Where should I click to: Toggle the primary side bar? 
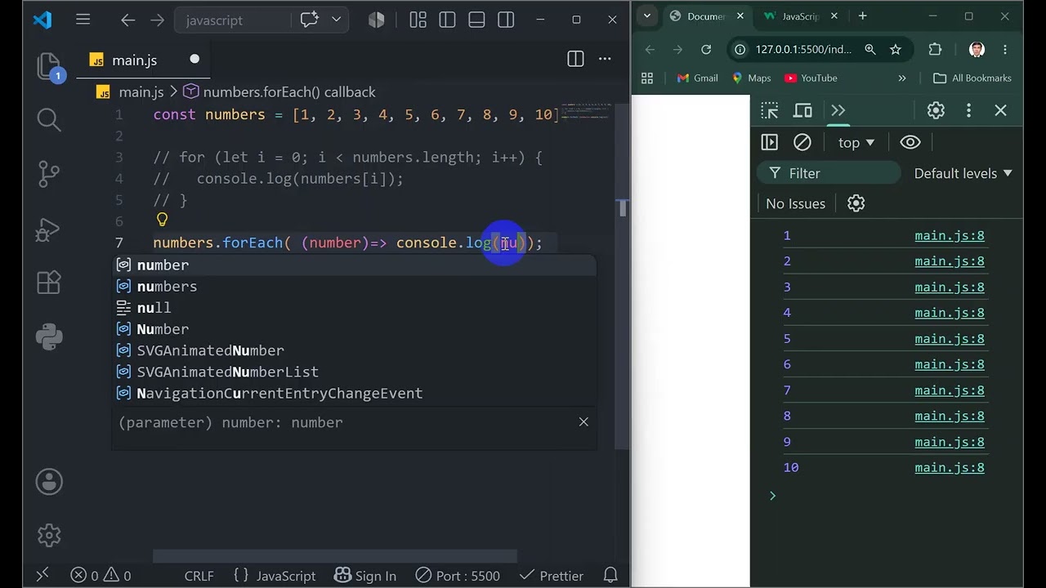[x=447, y=20]
